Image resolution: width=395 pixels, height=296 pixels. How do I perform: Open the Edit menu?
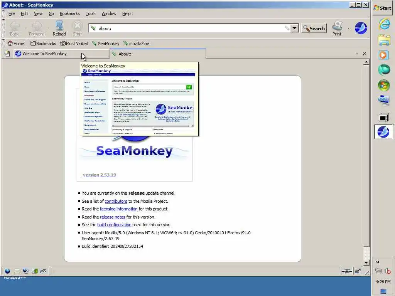(24, 13)
